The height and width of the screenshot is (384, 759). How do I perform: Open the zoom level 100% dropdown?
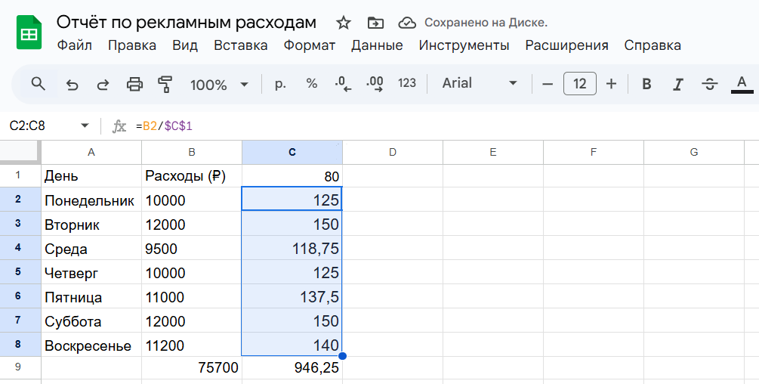pyautogui.click(x=219, y=84)
